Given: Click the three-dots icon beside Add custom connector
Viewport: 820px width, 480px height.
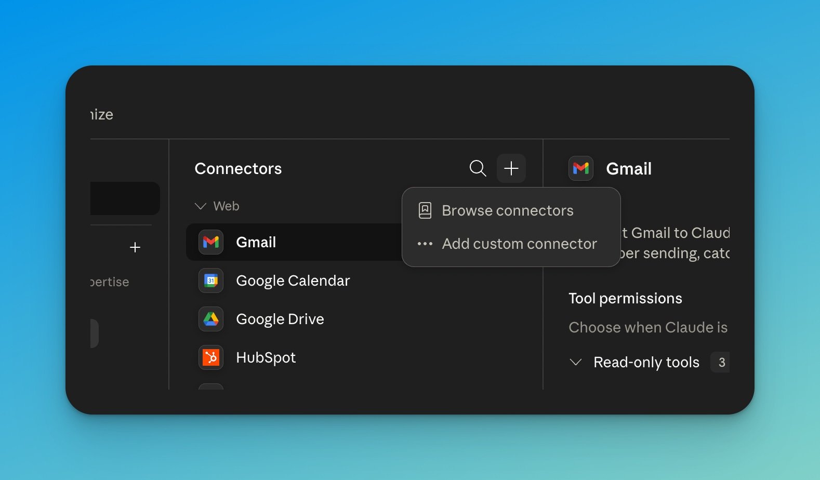Looking at the screenshot, I should coord(425,244).
